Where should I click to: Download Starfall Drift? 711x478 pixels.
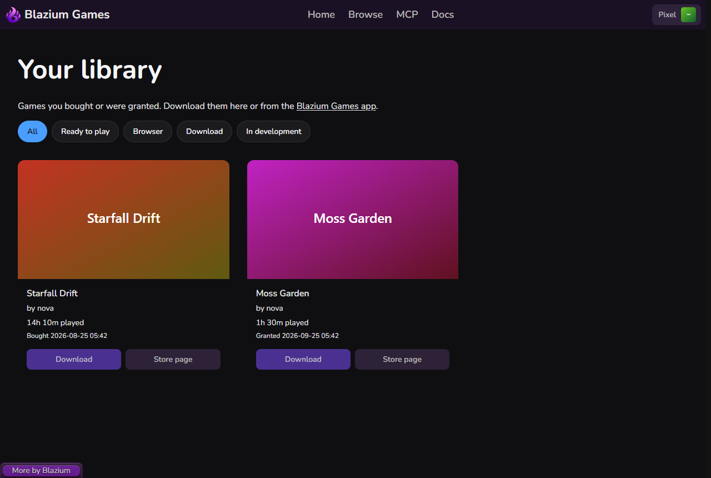74,359
